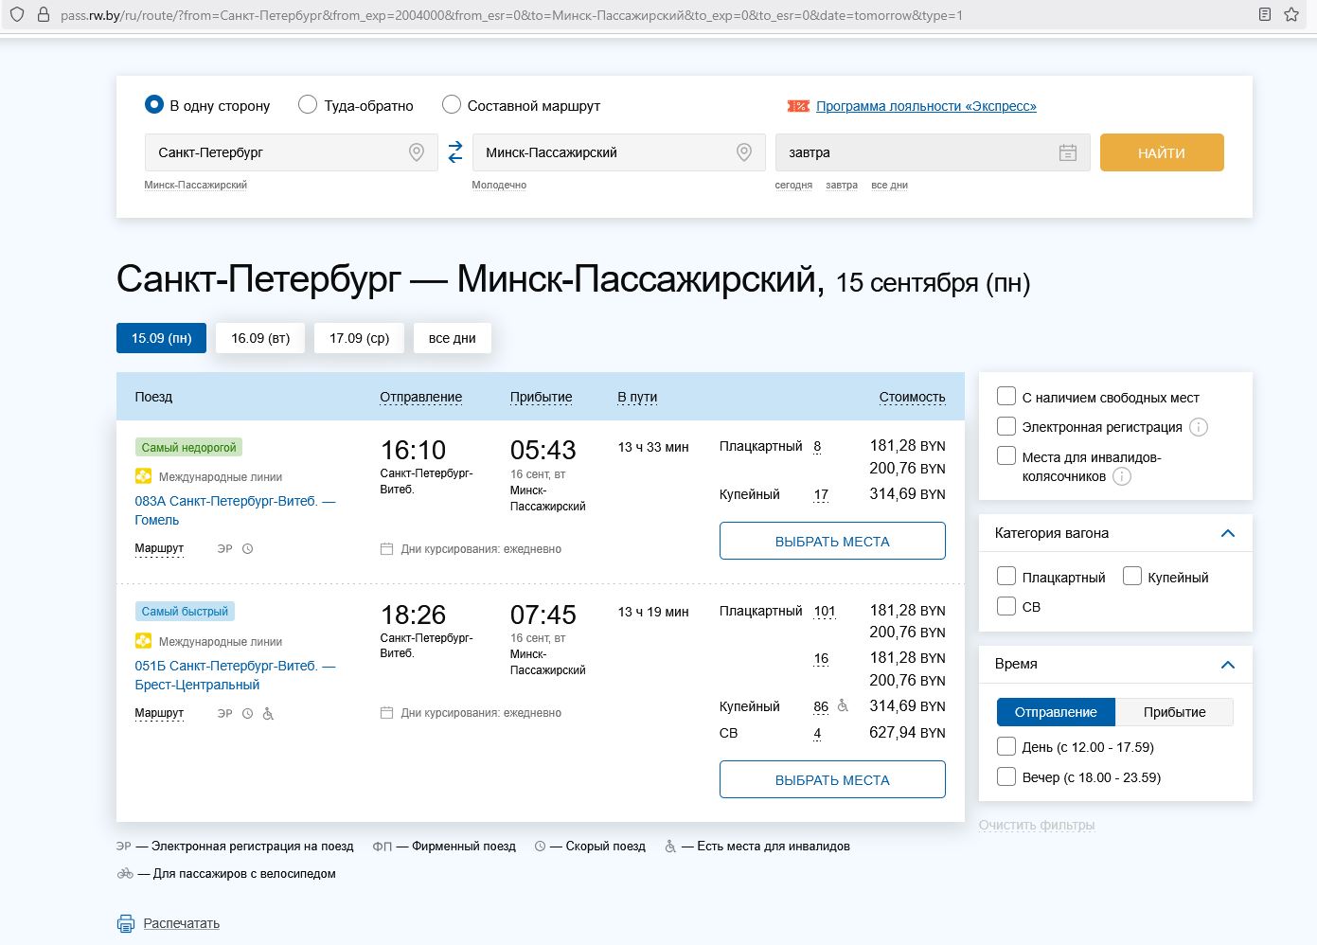Click info icon beside Электронная регистрация filter
Viewport: 1317px width, 945px height.
pyautogui.click(x=1199, y=427)
